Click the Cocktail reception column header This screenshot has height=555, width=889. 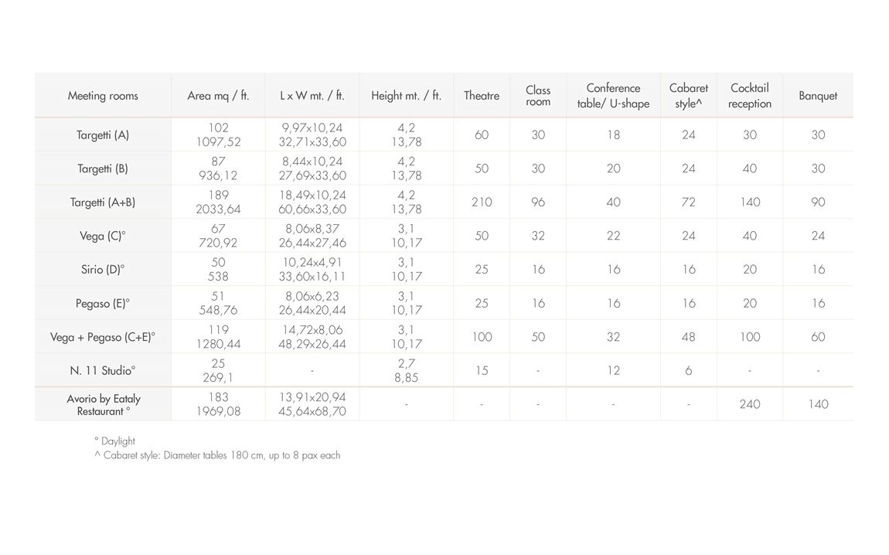click(750, 96)
